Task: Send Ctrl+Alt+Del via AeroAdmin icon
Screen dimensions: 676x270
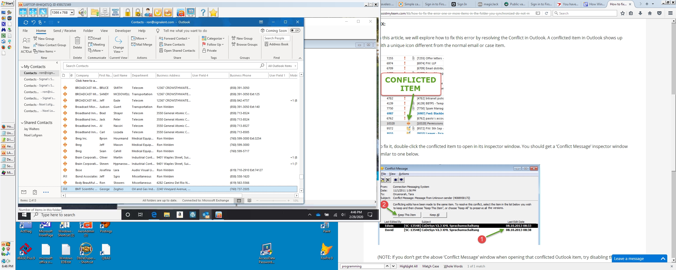Action: (x=105, y=12)
